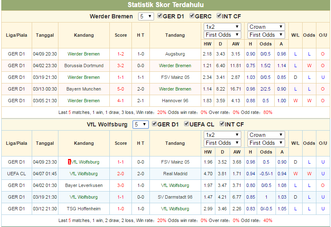This screenshot has width=331, height=227.
Task: Click the 4-1 score against Hannover 96
Action: tap(121, 101)
